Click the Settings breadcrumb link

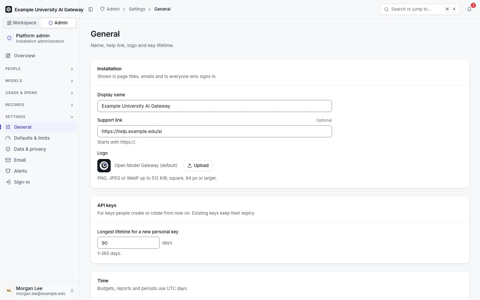[137, 9]
